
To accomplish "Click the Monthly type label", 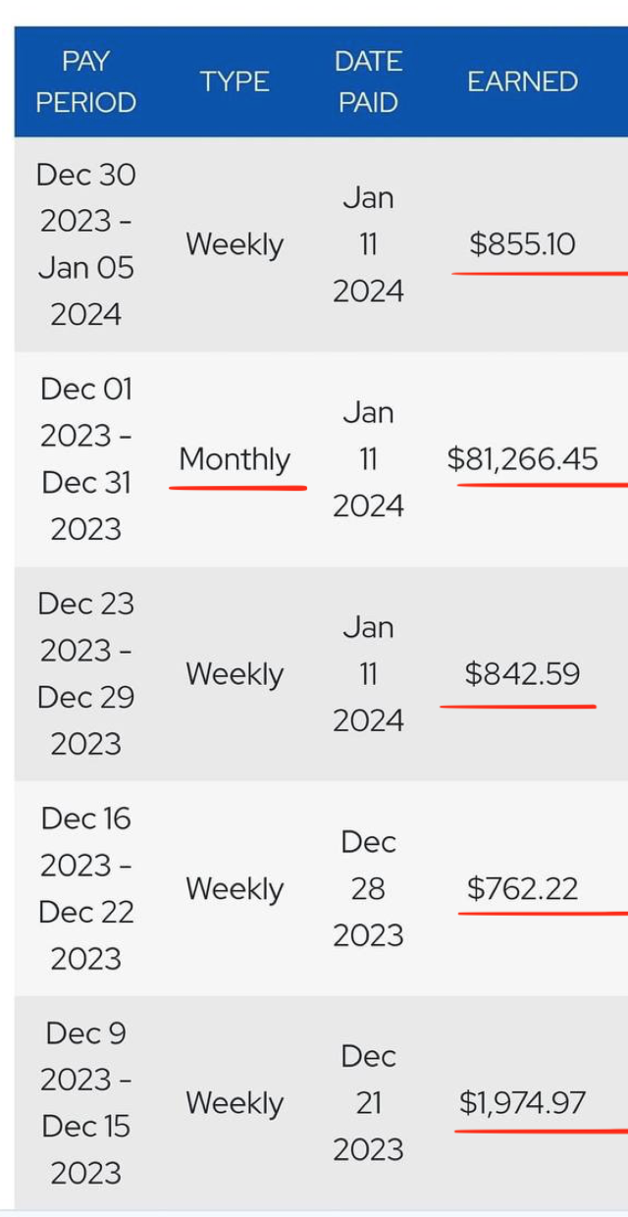I will pyautogui.click(x=235, y=459).
